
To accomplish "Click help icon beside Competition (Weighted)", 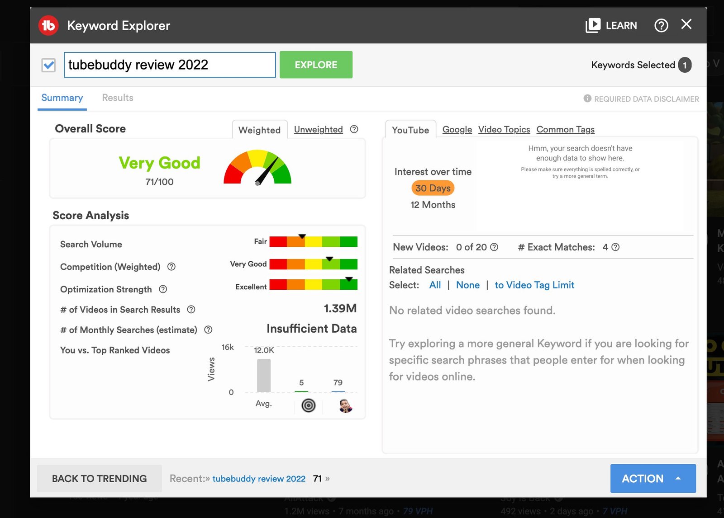I will (171, 267).
